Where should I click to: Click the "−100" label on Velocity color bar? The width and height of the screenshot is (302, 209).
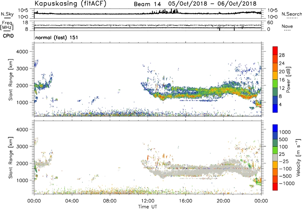tap(285, 169)
